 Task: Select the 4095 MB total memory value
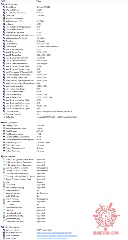click(40, 131)
